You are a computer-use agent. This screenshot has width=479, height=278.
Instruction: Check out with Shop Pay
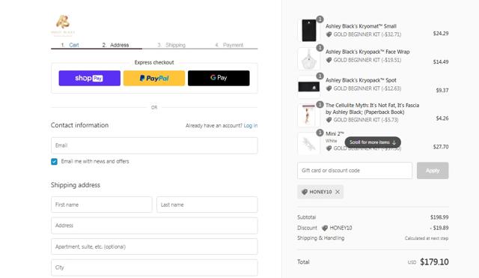pos(90,78)
